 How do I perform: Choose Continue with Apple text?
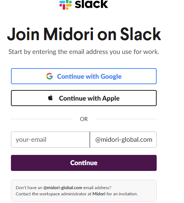[x=89, y=98]
